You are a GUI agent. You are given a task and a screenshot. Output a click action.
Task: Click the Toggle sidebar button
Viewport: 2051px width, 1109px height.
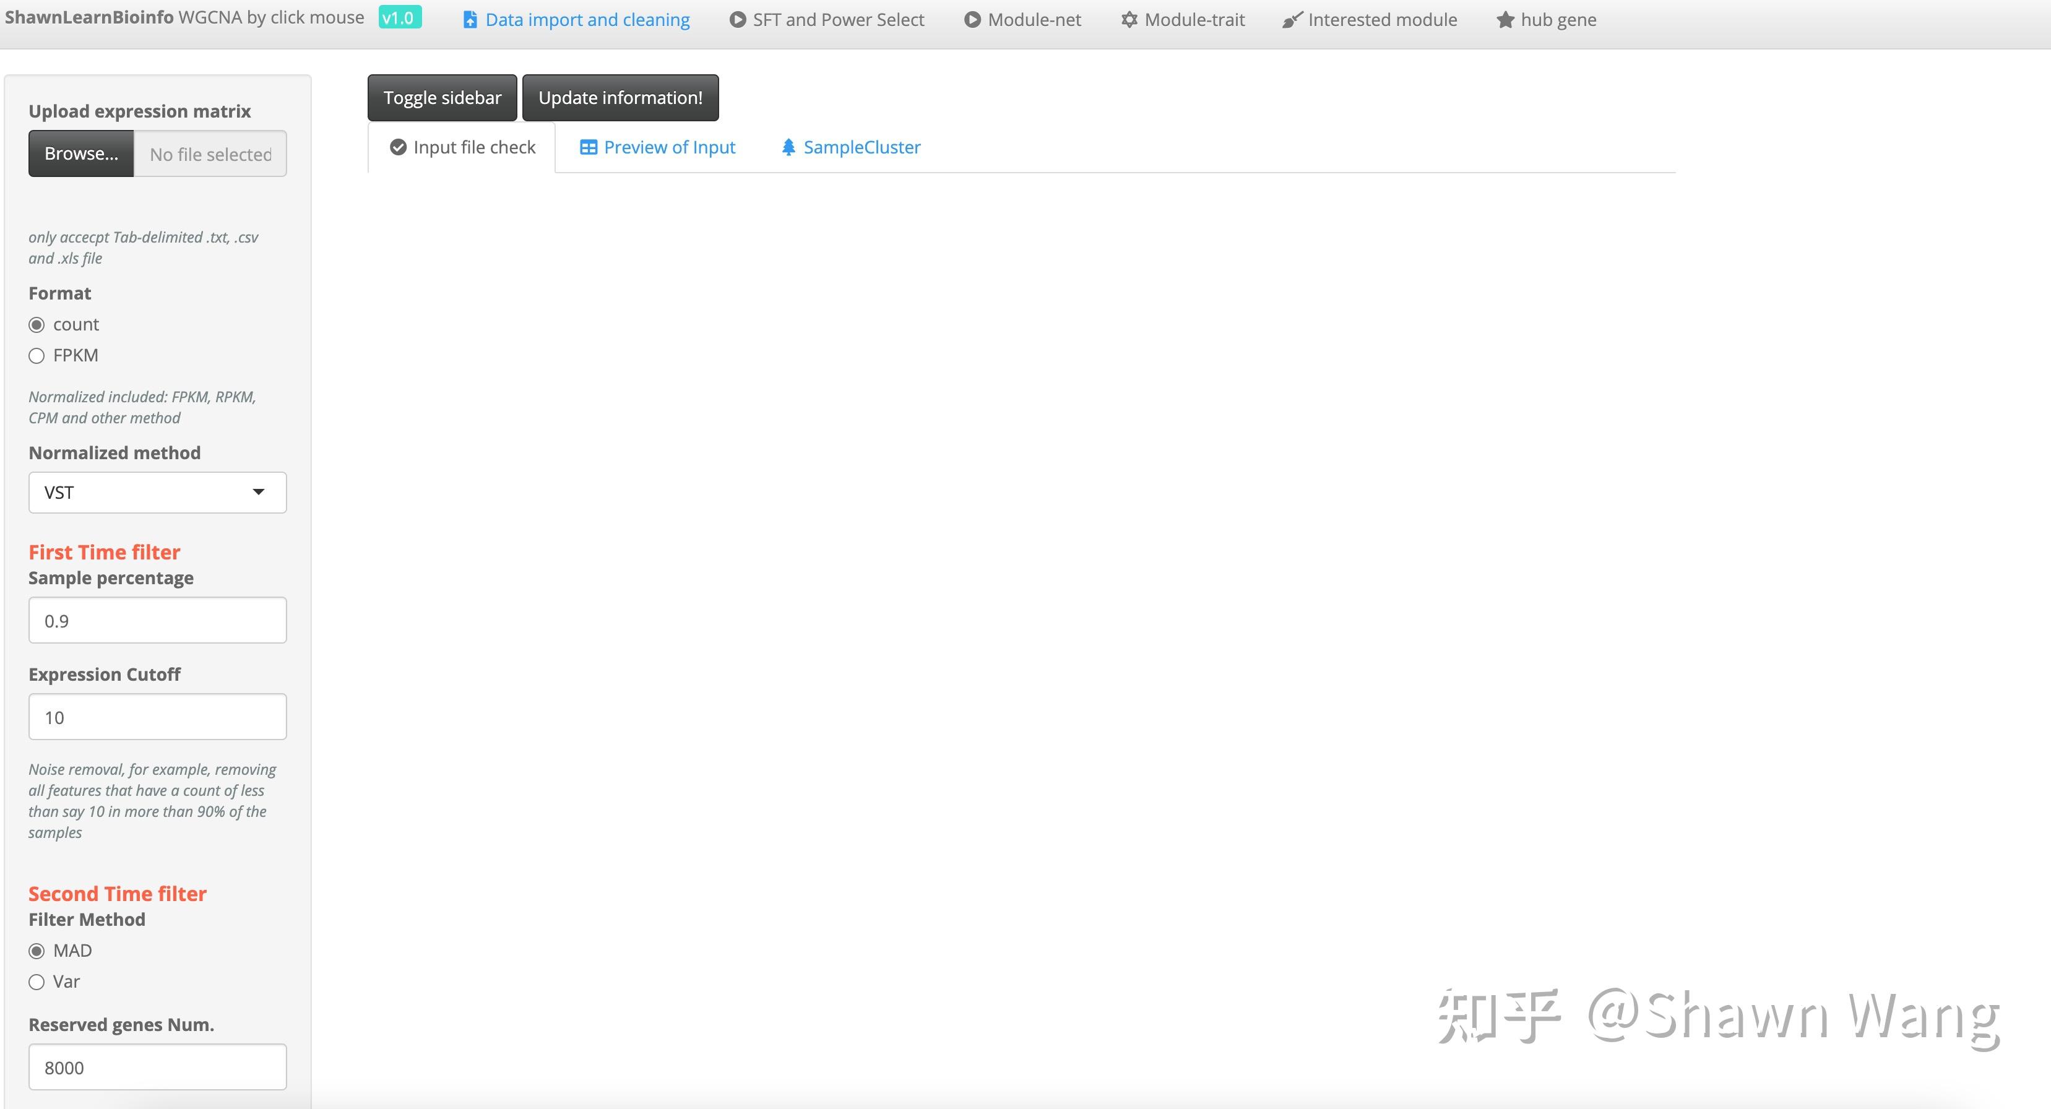442,98
